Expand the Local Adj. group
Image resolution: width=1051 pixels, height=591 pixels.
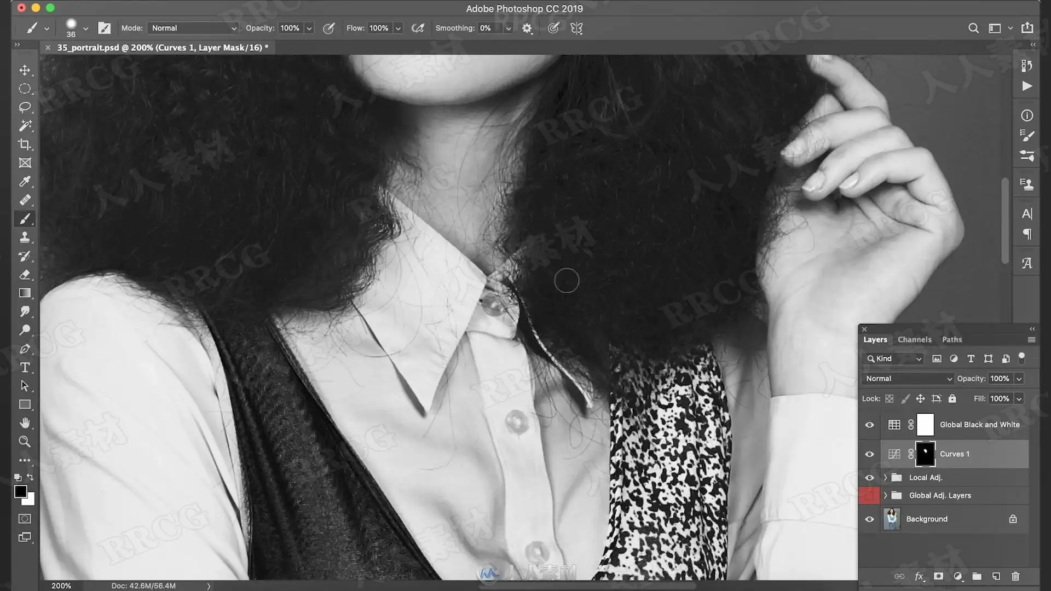[x=885, y=478]
